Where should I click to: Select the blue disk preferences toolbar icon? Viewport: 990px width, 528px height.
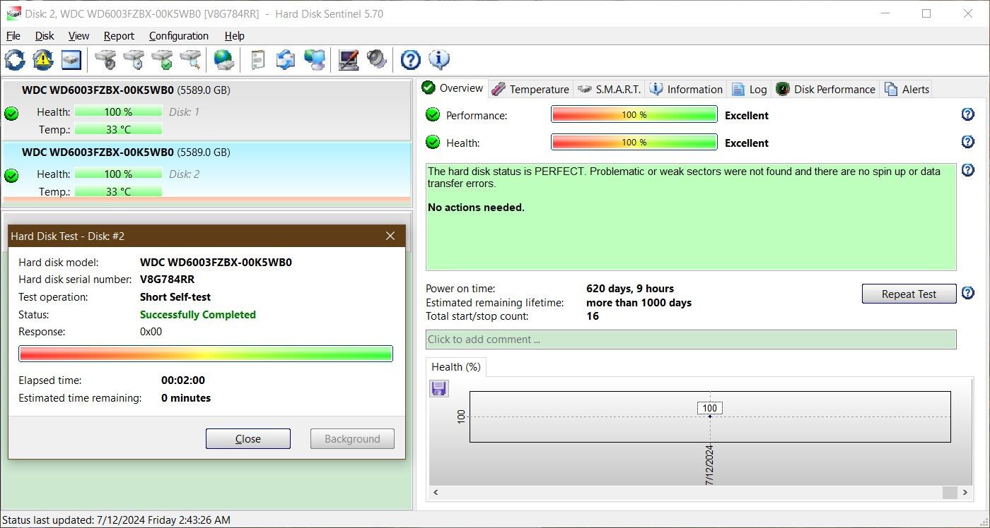[x=71, y=59]
